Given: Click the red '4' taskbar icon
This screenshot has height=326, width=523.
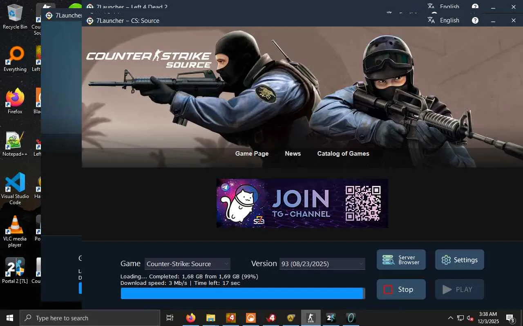Looking at the screenshot, I should click(x=271, y=318).
